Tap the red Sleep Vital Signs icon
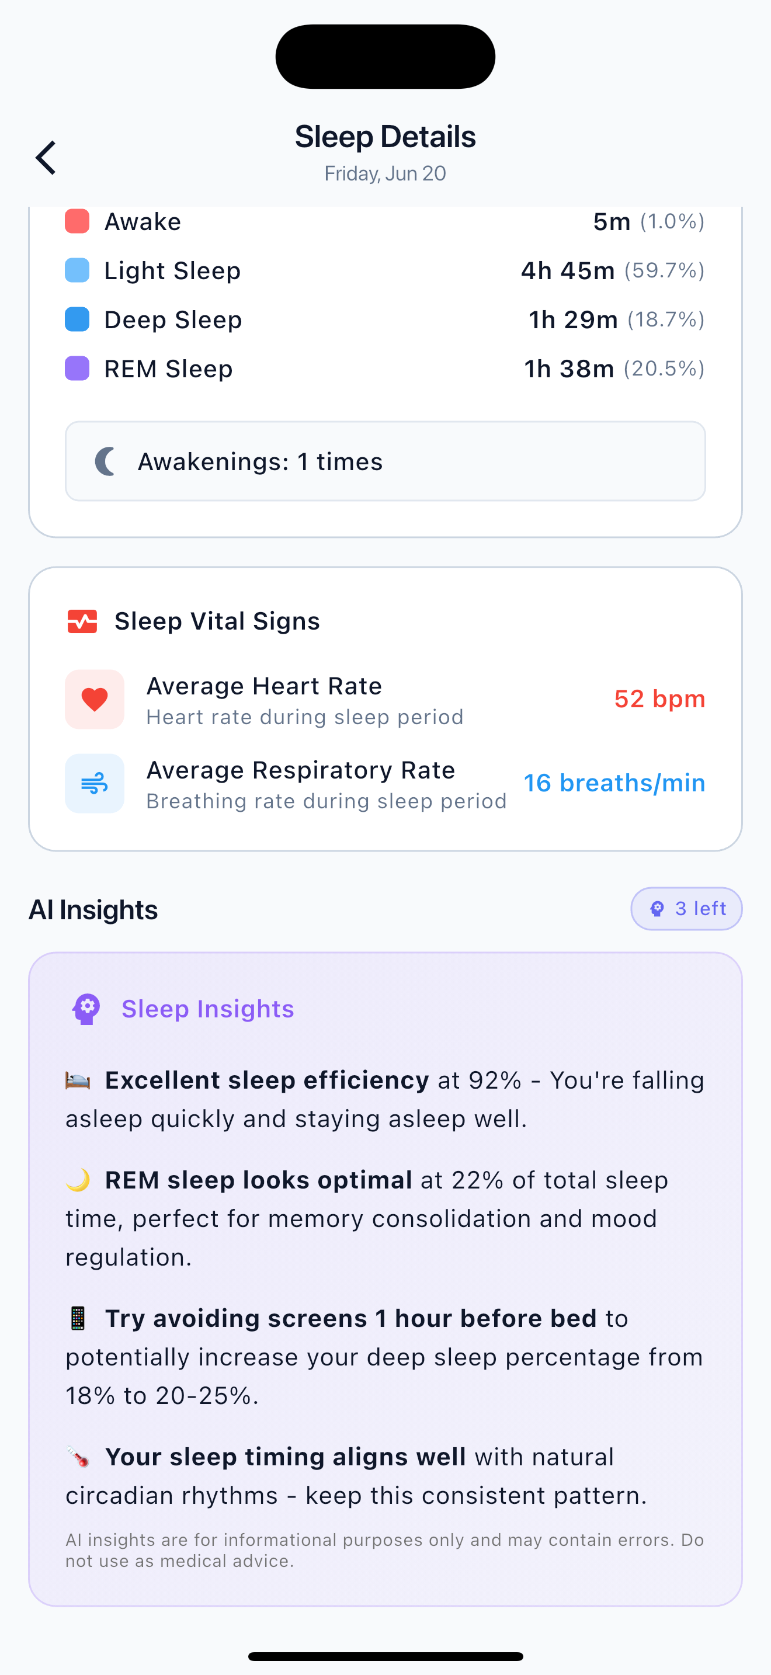The height and width of the screenshot is (1675, 771). coord(82,621)
